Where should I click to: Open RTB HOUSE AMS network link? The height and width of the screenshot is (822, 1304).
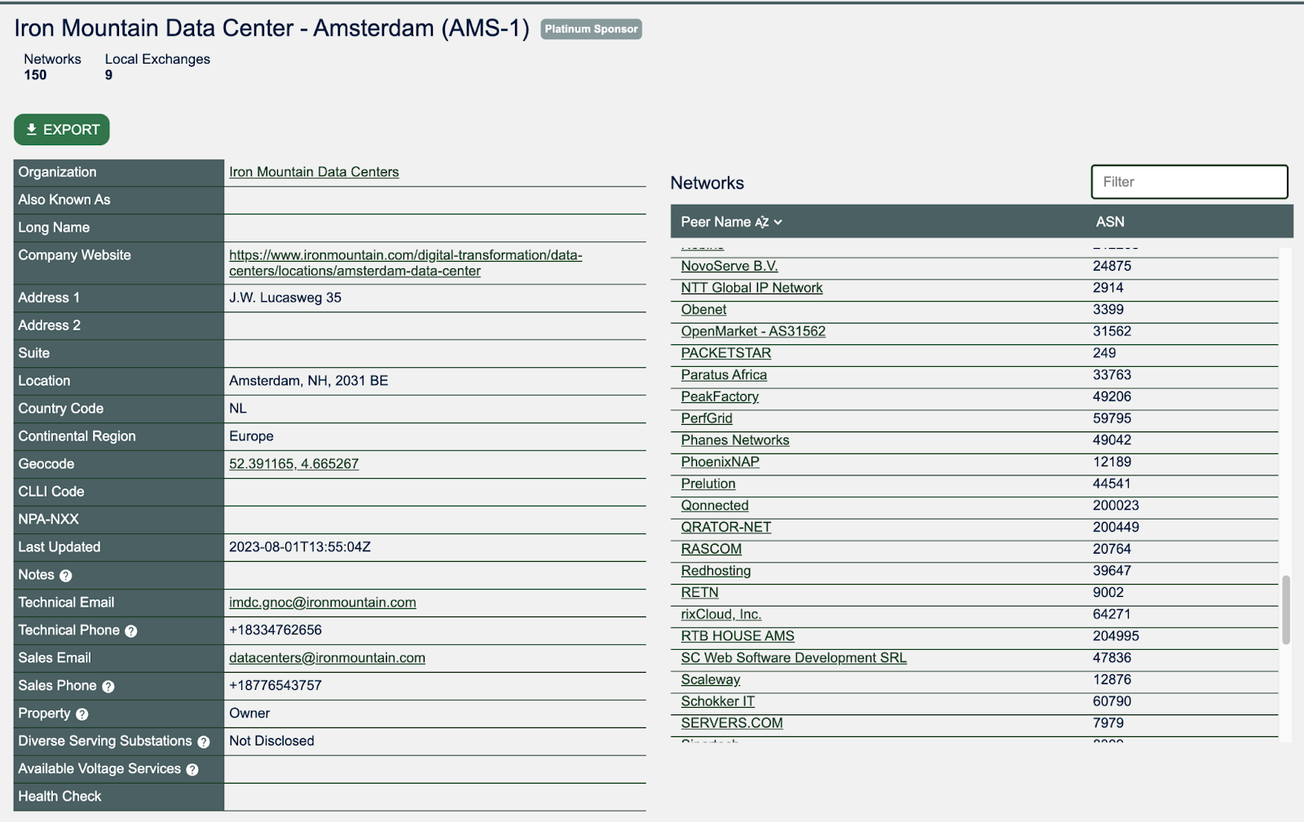pos(738,636)
